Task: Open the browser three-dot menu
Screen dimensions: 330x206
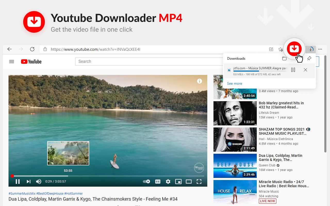Action: 320,49
